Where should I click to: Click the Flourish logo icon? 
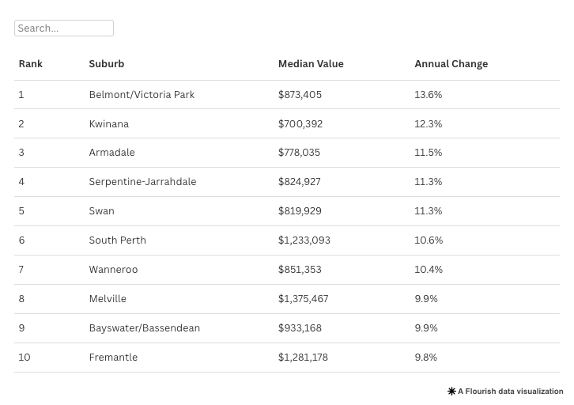click(x=451, y=392)
